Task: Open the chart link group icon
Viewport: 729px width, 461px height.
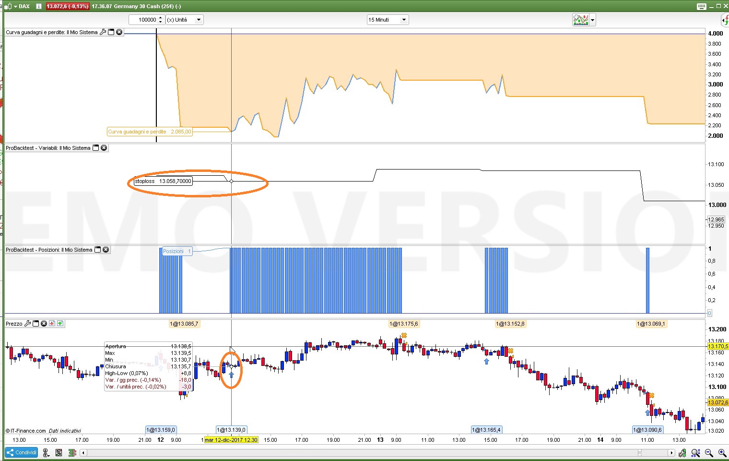Action: point(46,452)
